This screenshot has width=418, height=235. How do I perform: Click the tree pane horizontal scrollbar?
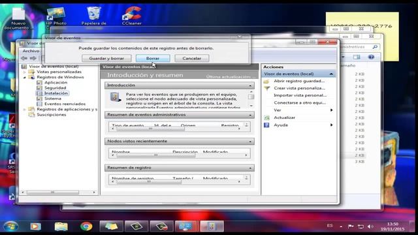pos(58,192)
